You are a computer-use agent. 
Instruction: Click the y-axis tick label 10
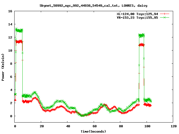tap(10, 51)
